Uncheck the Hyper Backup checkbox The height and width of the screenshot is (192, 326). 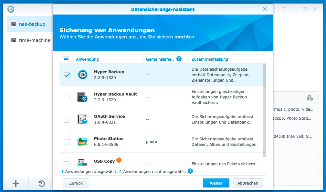67,75
